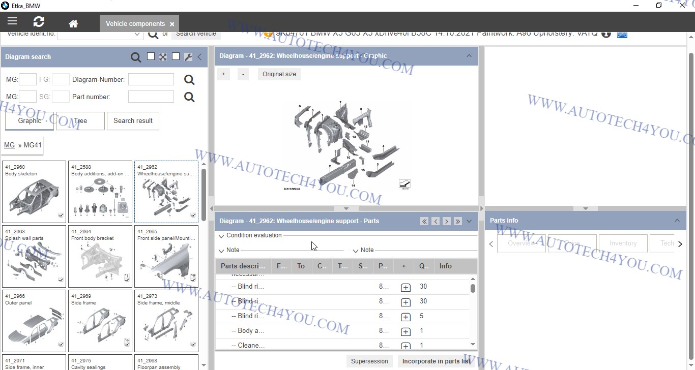Viewport: 695px width, 370px height.
Task: Jump to last part using double-right arrow
Action: [x=457, y=221]
